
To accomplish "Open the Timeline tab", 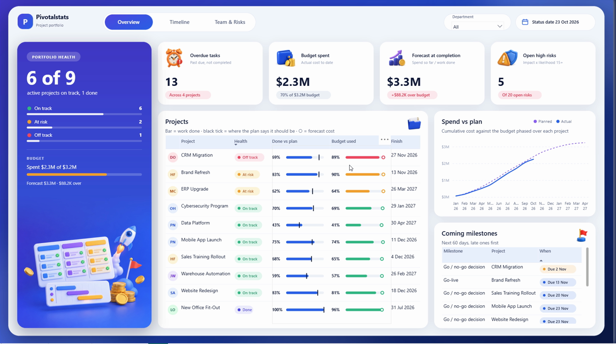I will [x=179, y=22].
